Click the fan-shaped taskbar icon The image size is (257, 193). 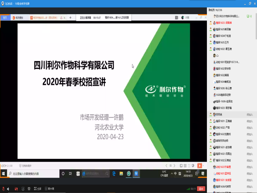(78, 174)
